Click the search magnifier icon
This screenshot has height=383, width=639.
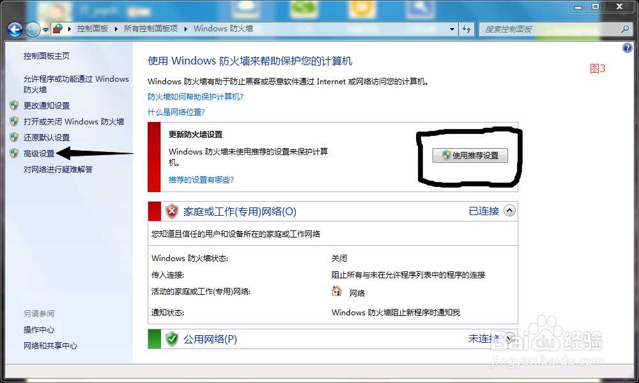click(625, 29)
